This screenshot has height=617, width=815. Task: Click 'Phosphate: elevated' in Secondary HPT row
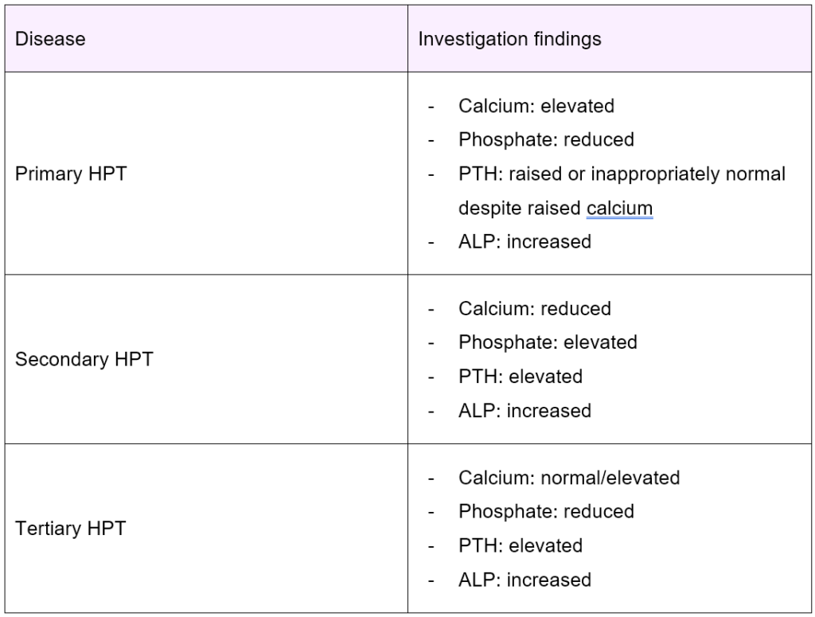click(548, 342)
